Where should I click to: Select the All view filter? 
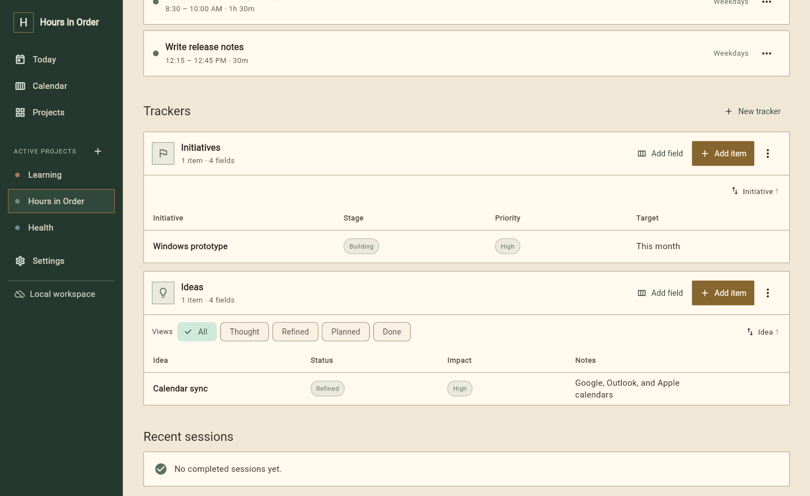click(x=197, y=332)
